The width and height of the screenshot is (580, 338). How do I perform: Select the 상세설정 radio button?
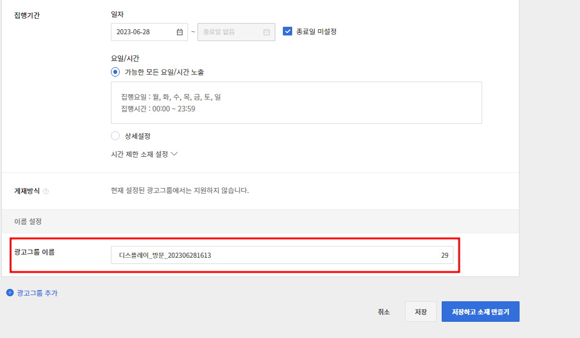[x=115, y=136]
